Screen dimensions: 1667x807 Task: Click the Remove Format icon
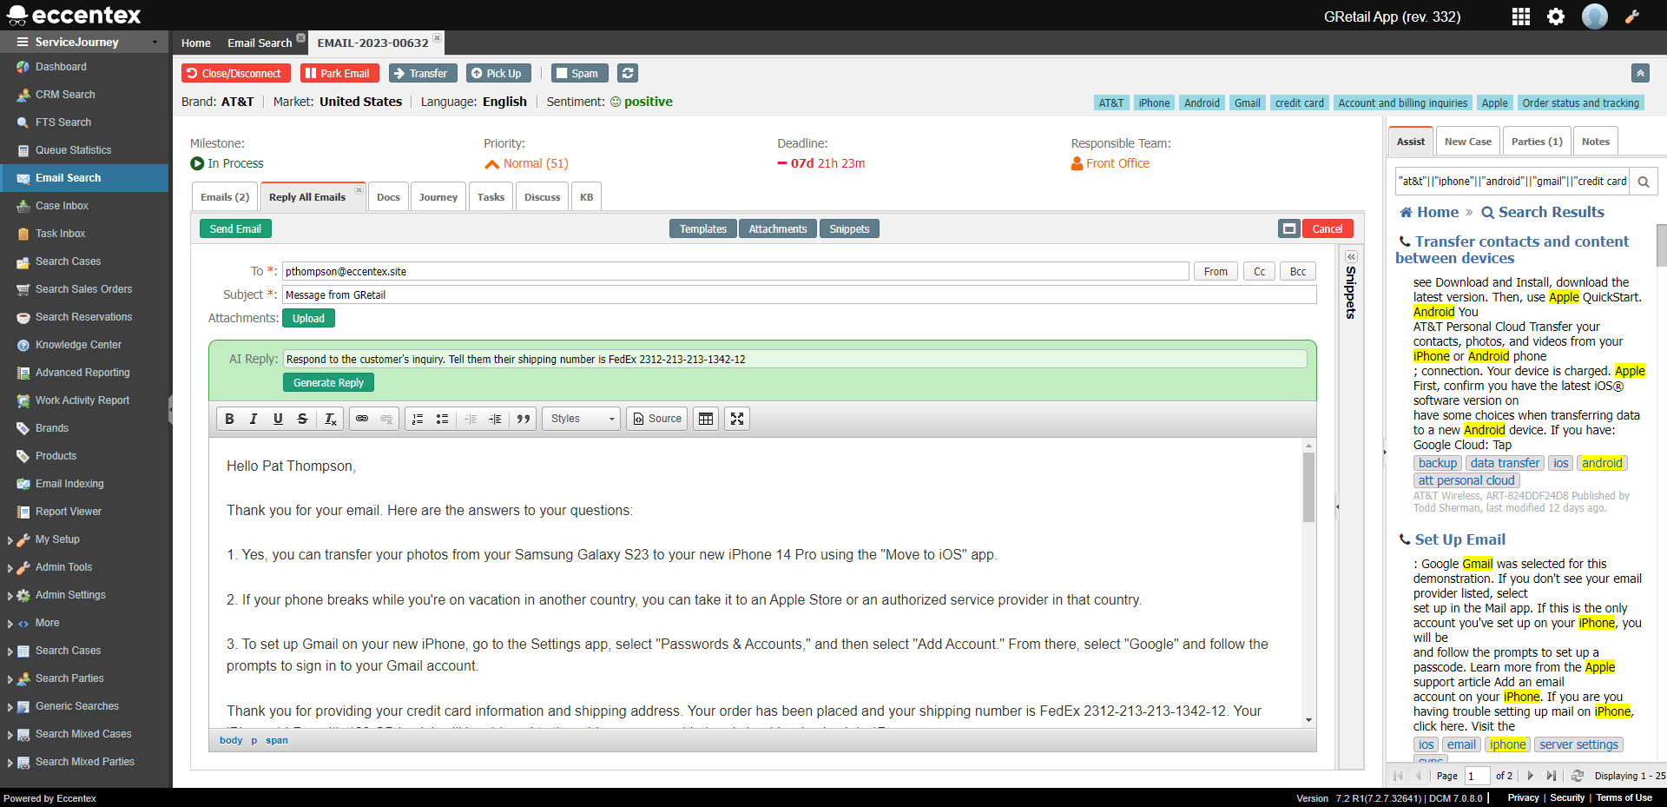point(331,419)
